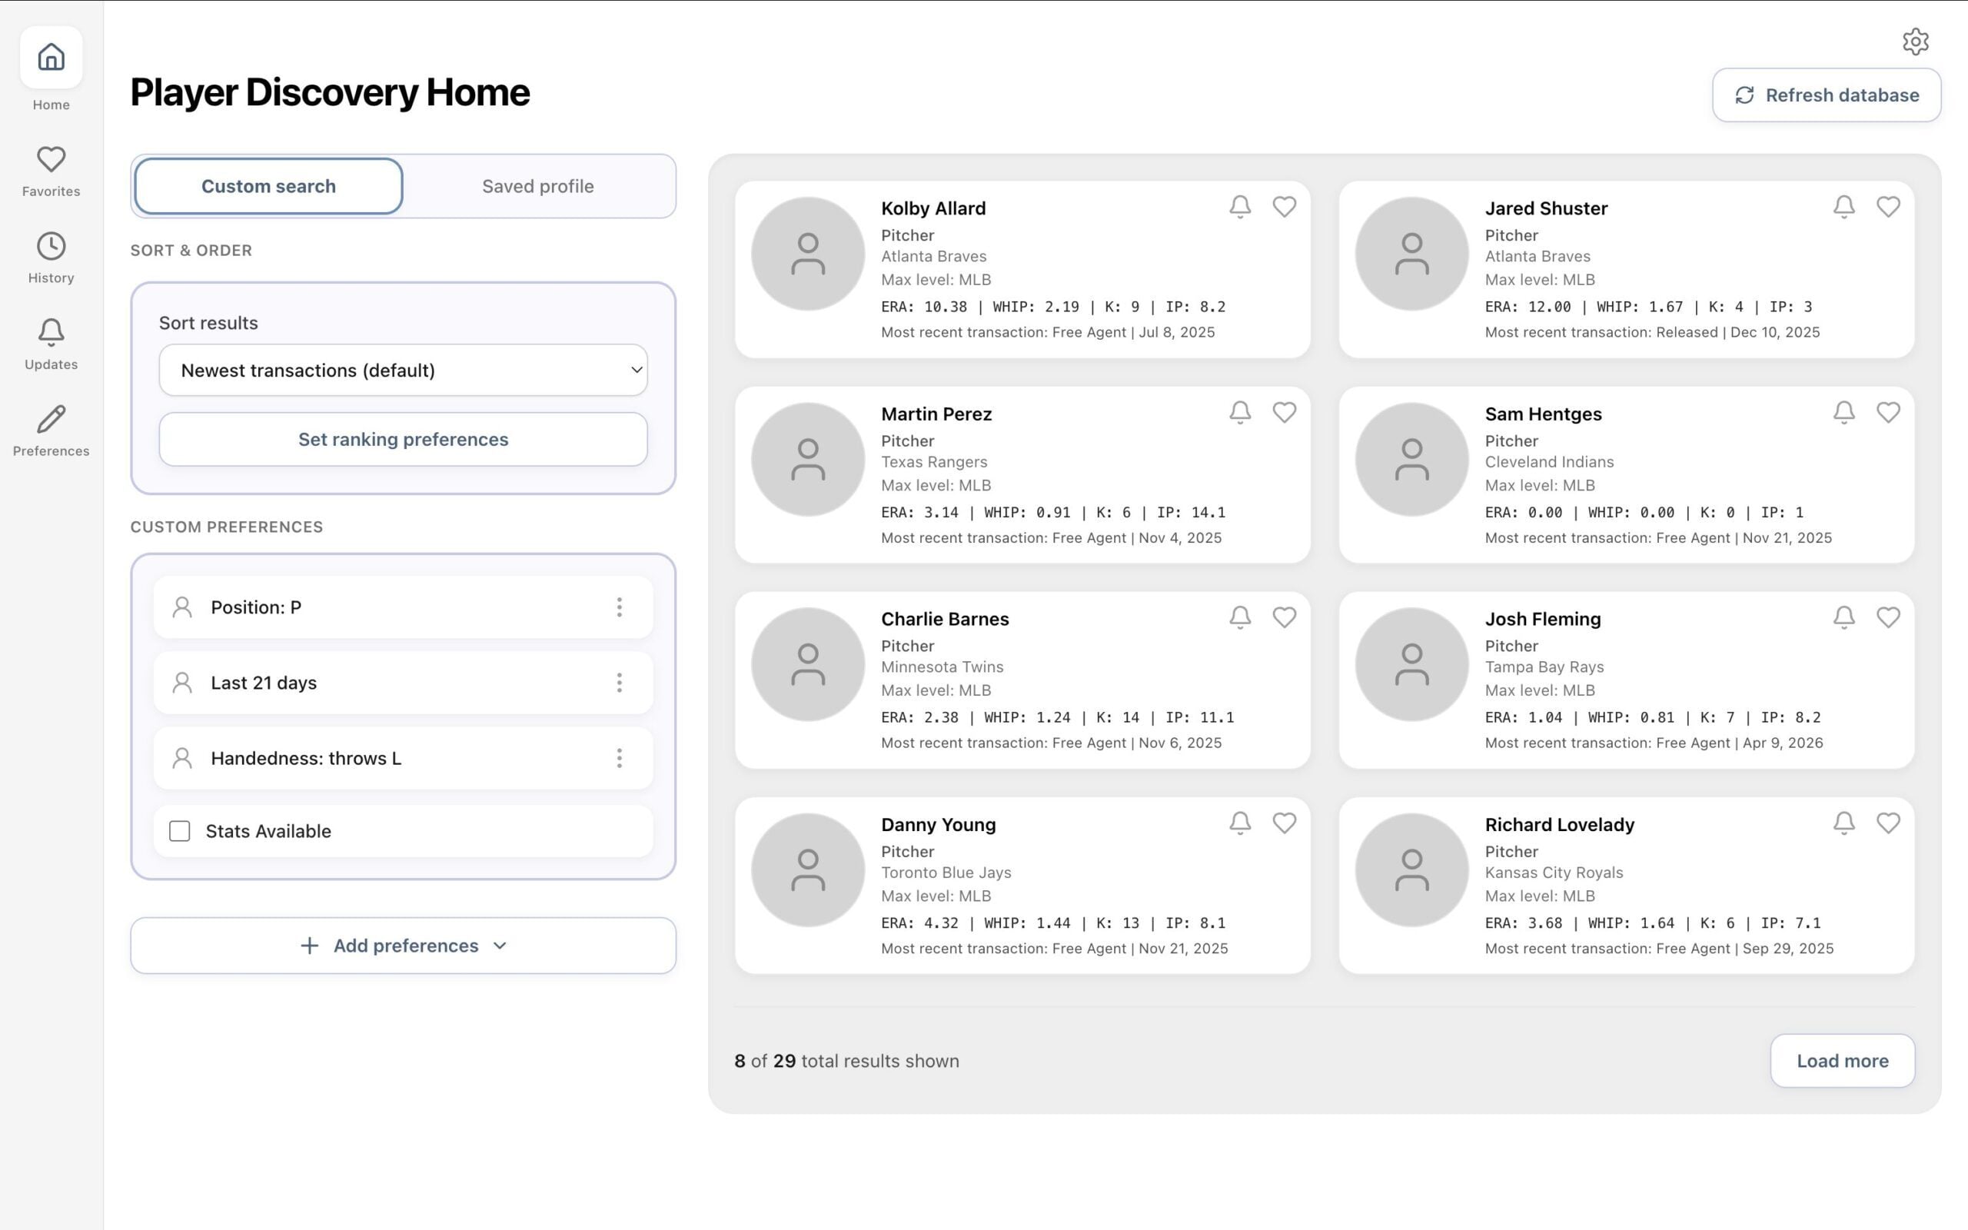Viewport: 1968px width, 1230px height.
Task: Click the Refresh database button
Action: [x=1827, y=95]
